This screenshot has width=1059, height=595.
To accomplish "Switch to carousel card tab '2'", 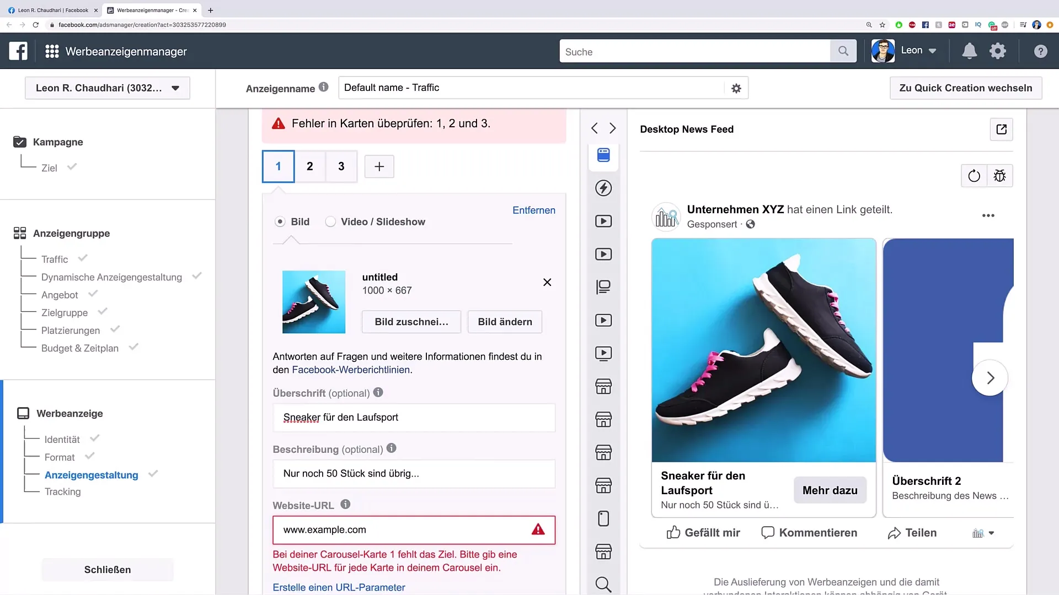I will point(310,166).
